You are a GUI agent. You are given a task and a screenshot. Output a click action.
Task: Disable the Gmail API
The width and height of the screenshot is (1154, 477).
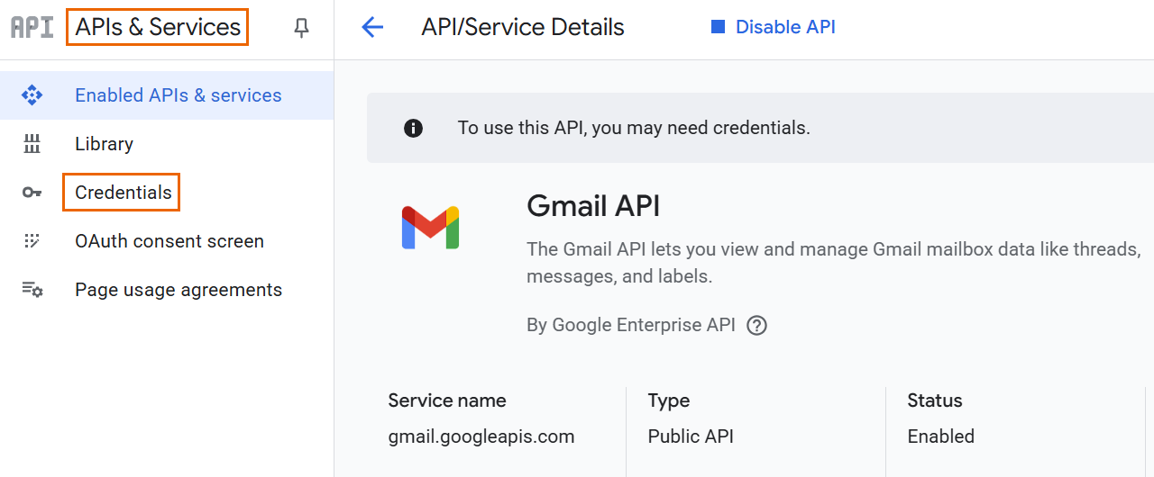point(774,28)
